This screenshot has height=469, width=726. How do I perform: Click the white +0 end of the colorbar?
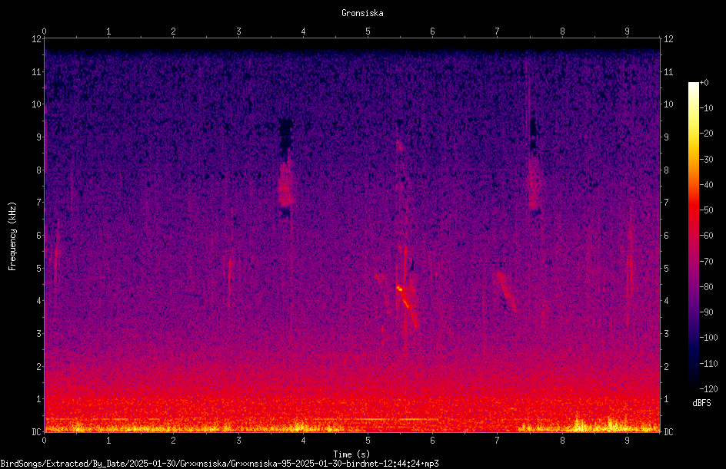point(693,85)
